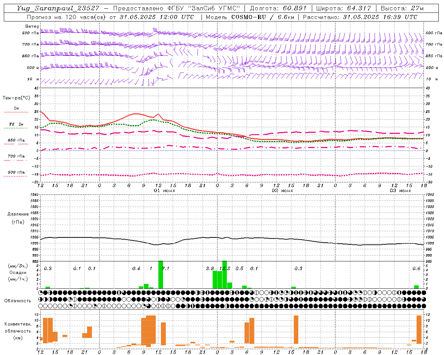
Task: Click the "(мм/1ч.)" units label
Action: pos(18,279)
